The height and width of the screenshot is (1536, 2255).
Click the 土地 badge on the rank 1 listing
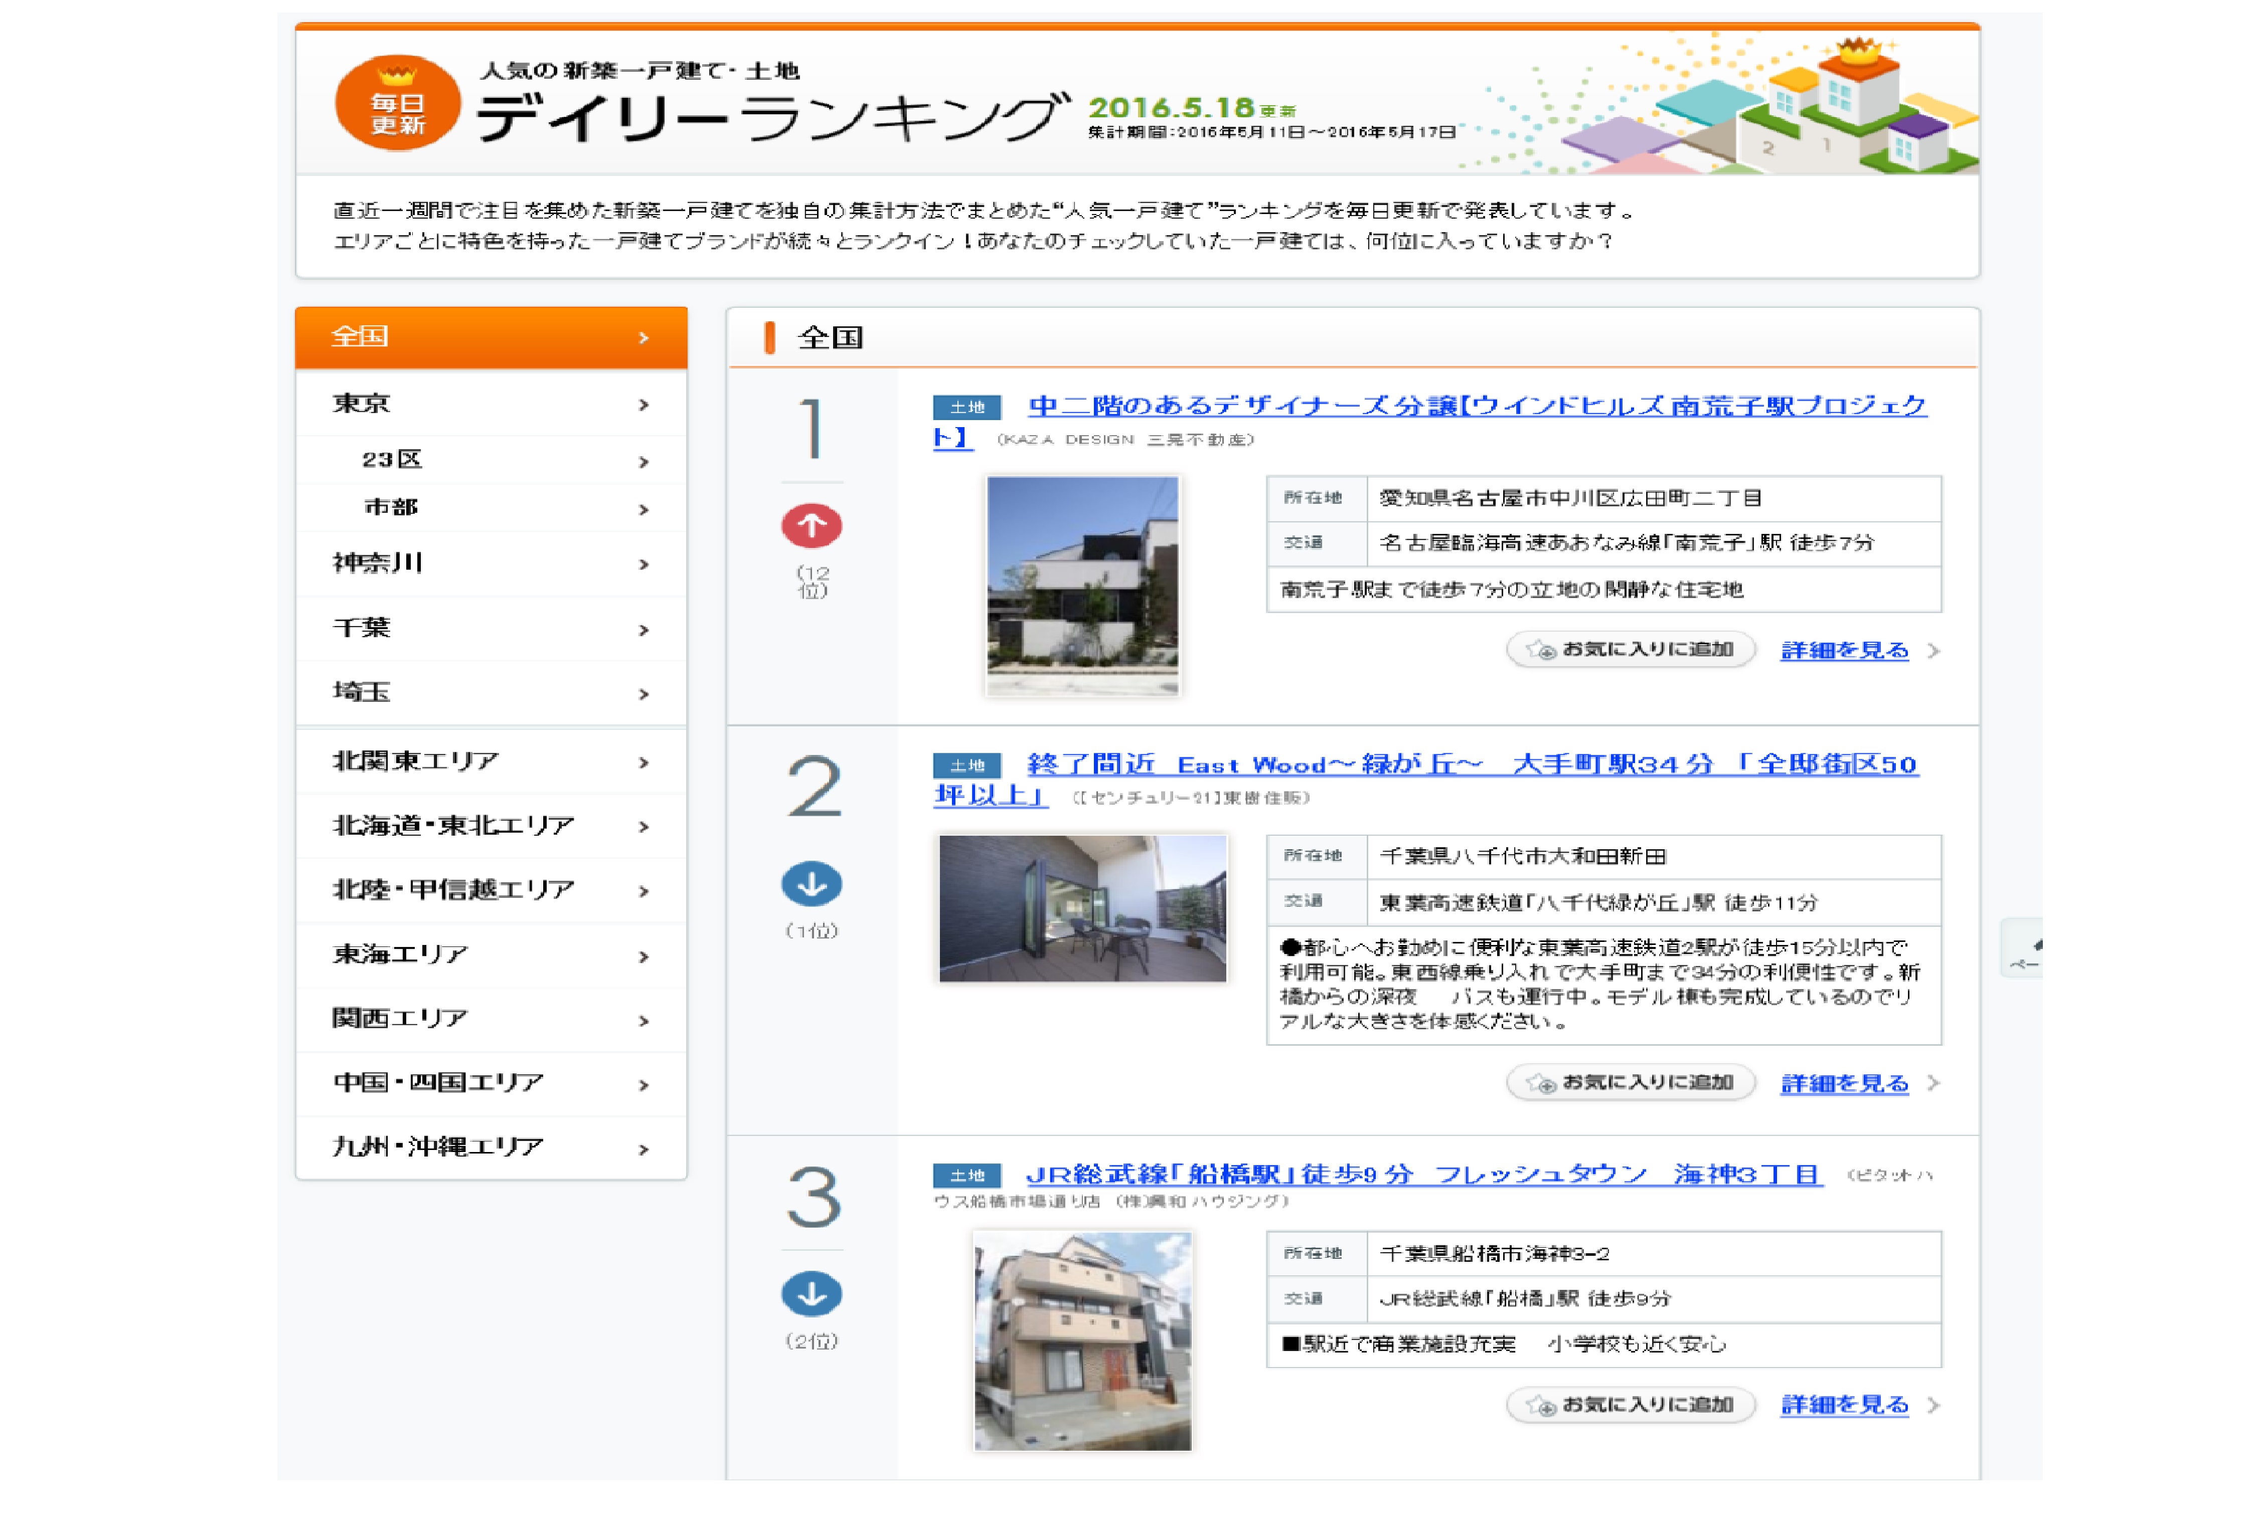pos(970,407)
